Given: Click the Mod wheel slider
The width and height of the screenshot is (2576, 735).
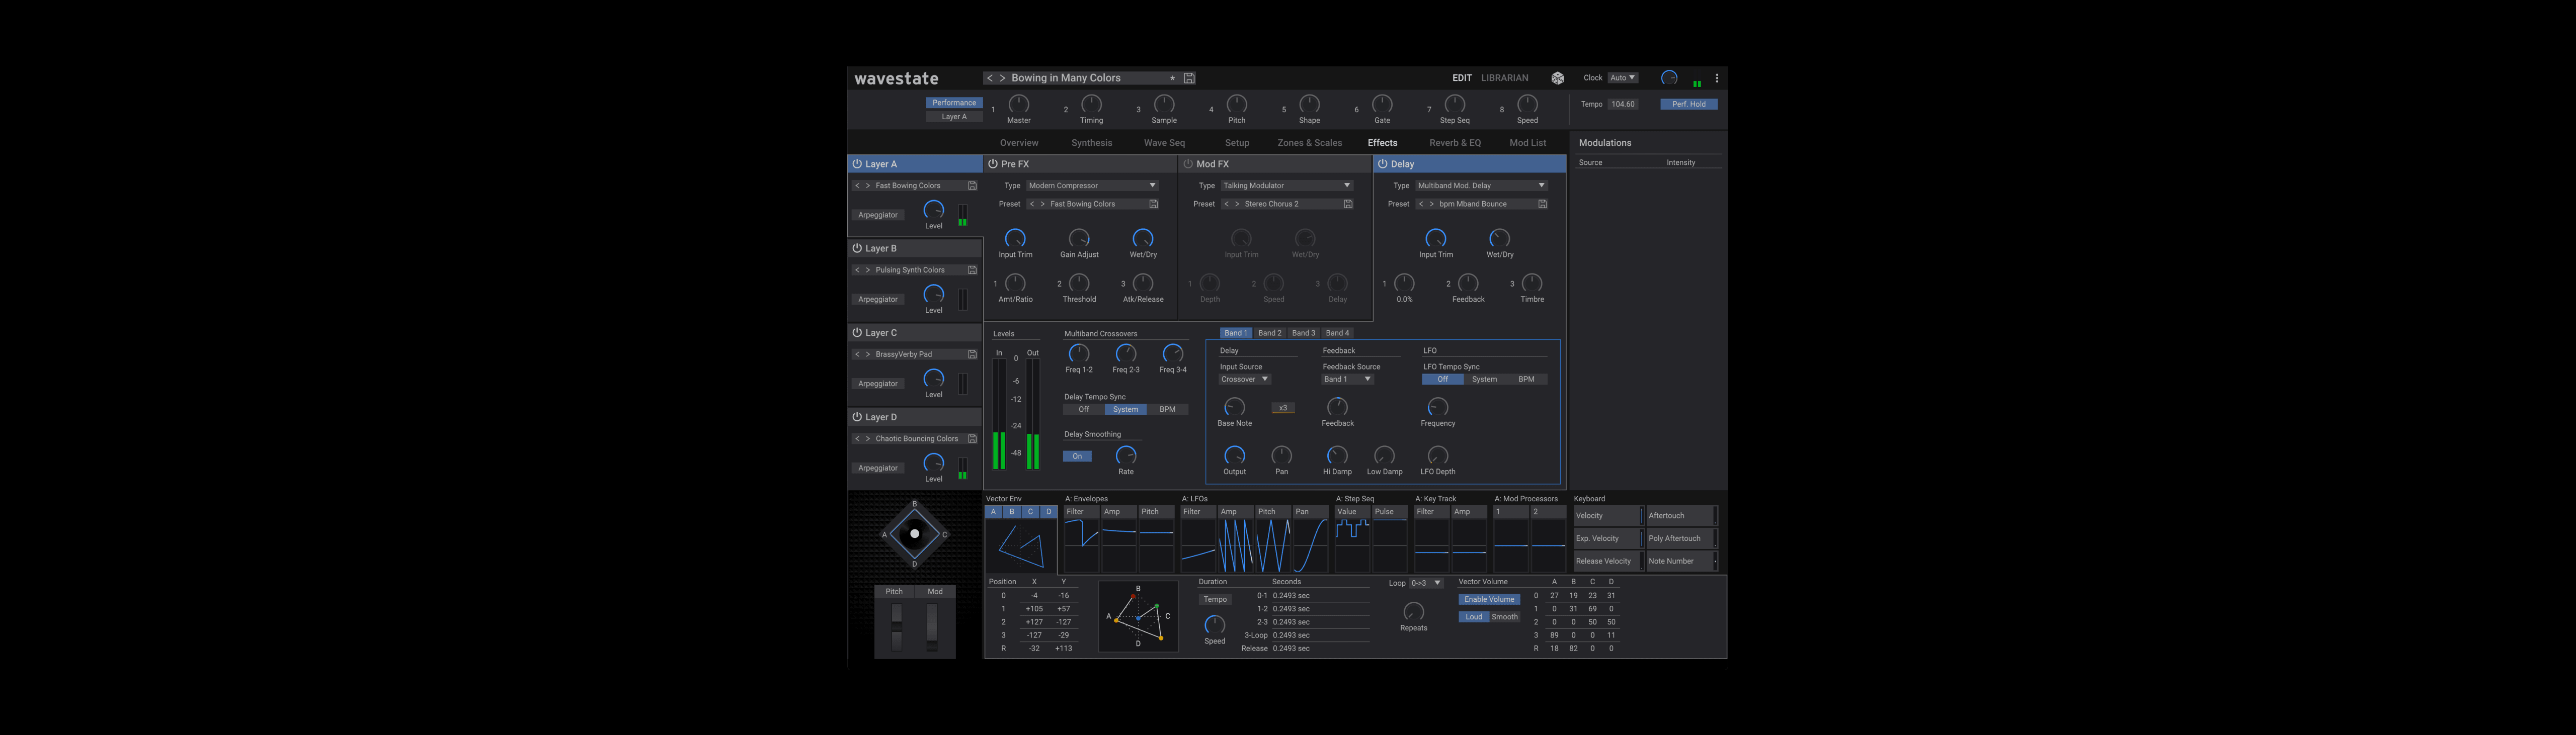Looking at the screenshot, I should click(x=932, y=626).
